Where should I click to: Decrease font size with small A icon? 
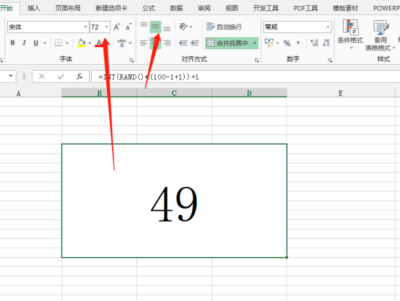(x=128, y=27)
